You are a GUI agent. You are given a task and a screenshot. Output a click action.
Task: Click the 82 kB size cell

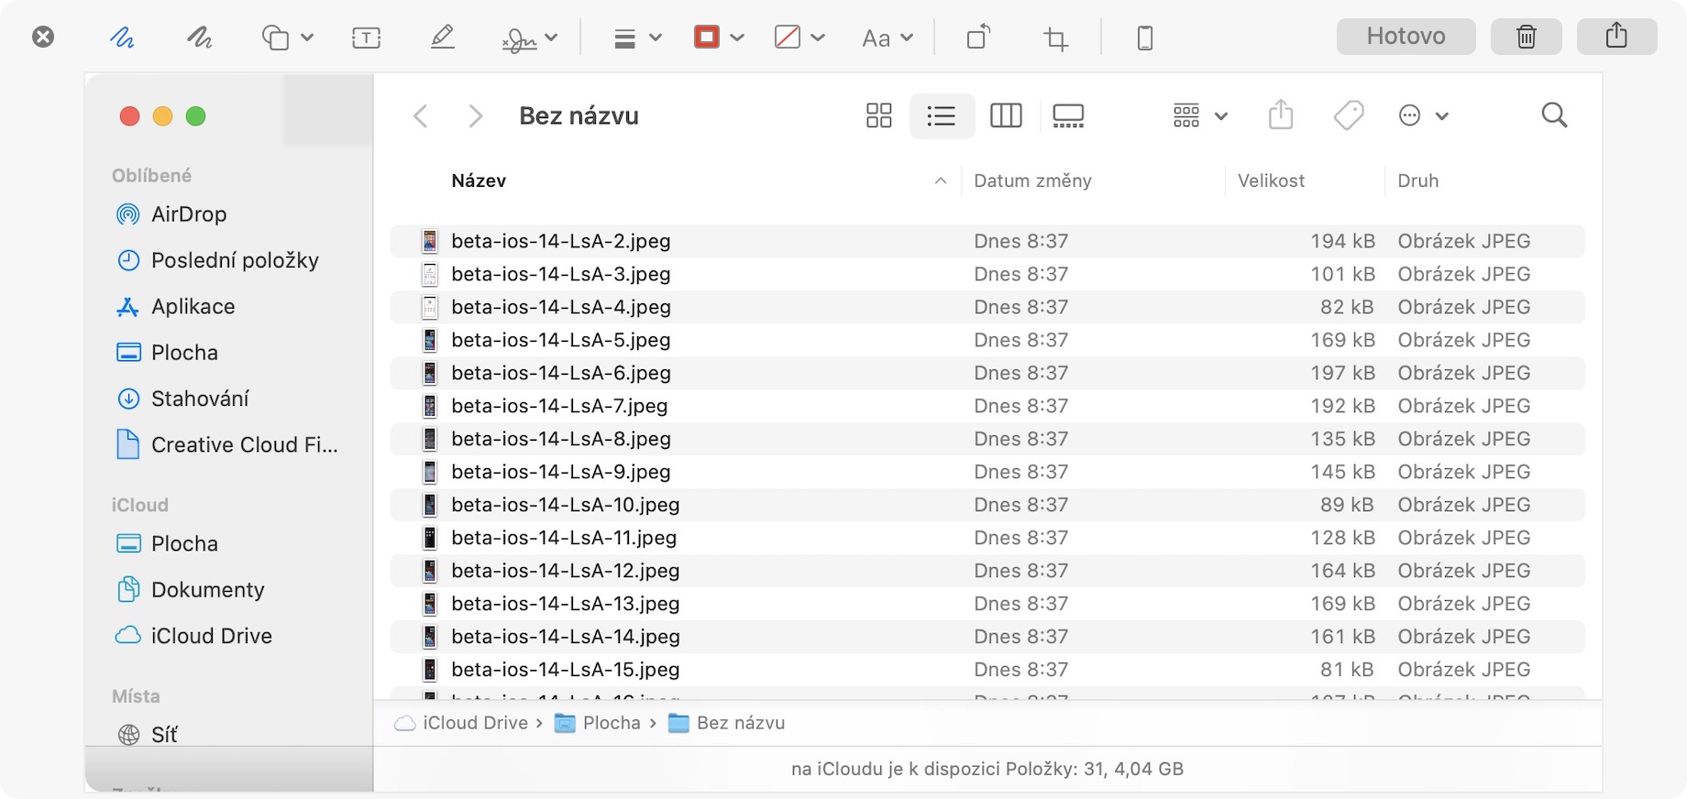(1347, 307)
